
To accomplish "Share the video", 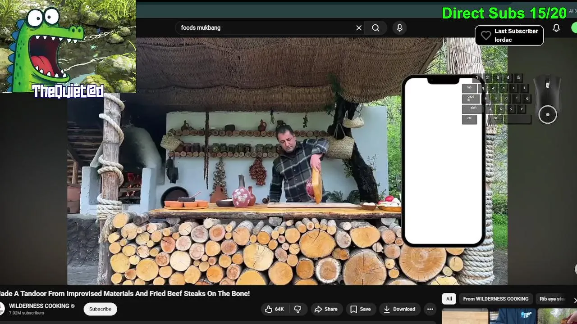I will coord(326,309).
